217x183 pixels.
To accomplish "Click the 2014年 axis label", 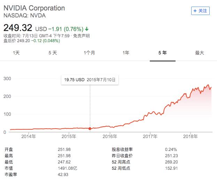I will [29, 136].
